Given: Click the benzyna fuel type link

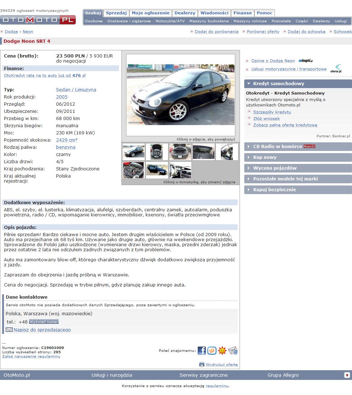Looking at the screenshot, I should (x=66, y=147).
